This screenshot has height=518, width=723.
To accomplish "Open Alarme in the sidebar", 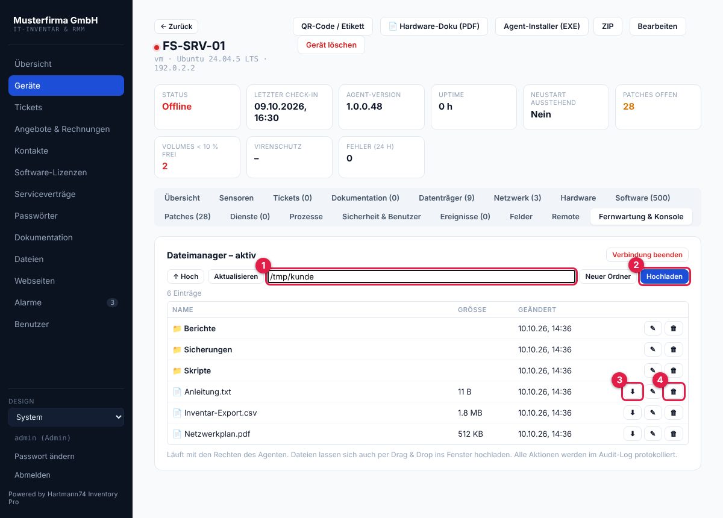I will click(66, 302).
